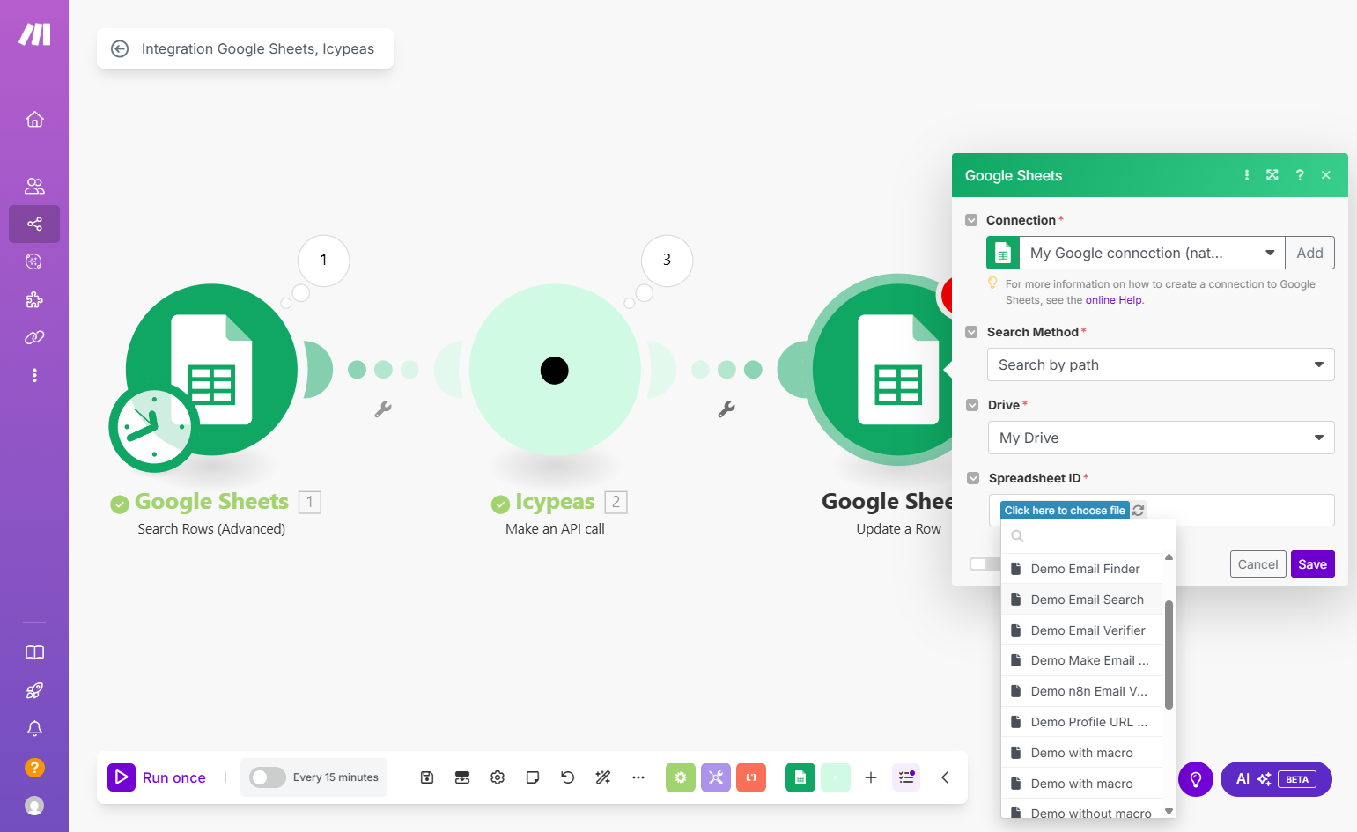Open the Notes icon in bottom toolbar
Viewport: 1357px width, 832px height.
[x=533, y=777]
